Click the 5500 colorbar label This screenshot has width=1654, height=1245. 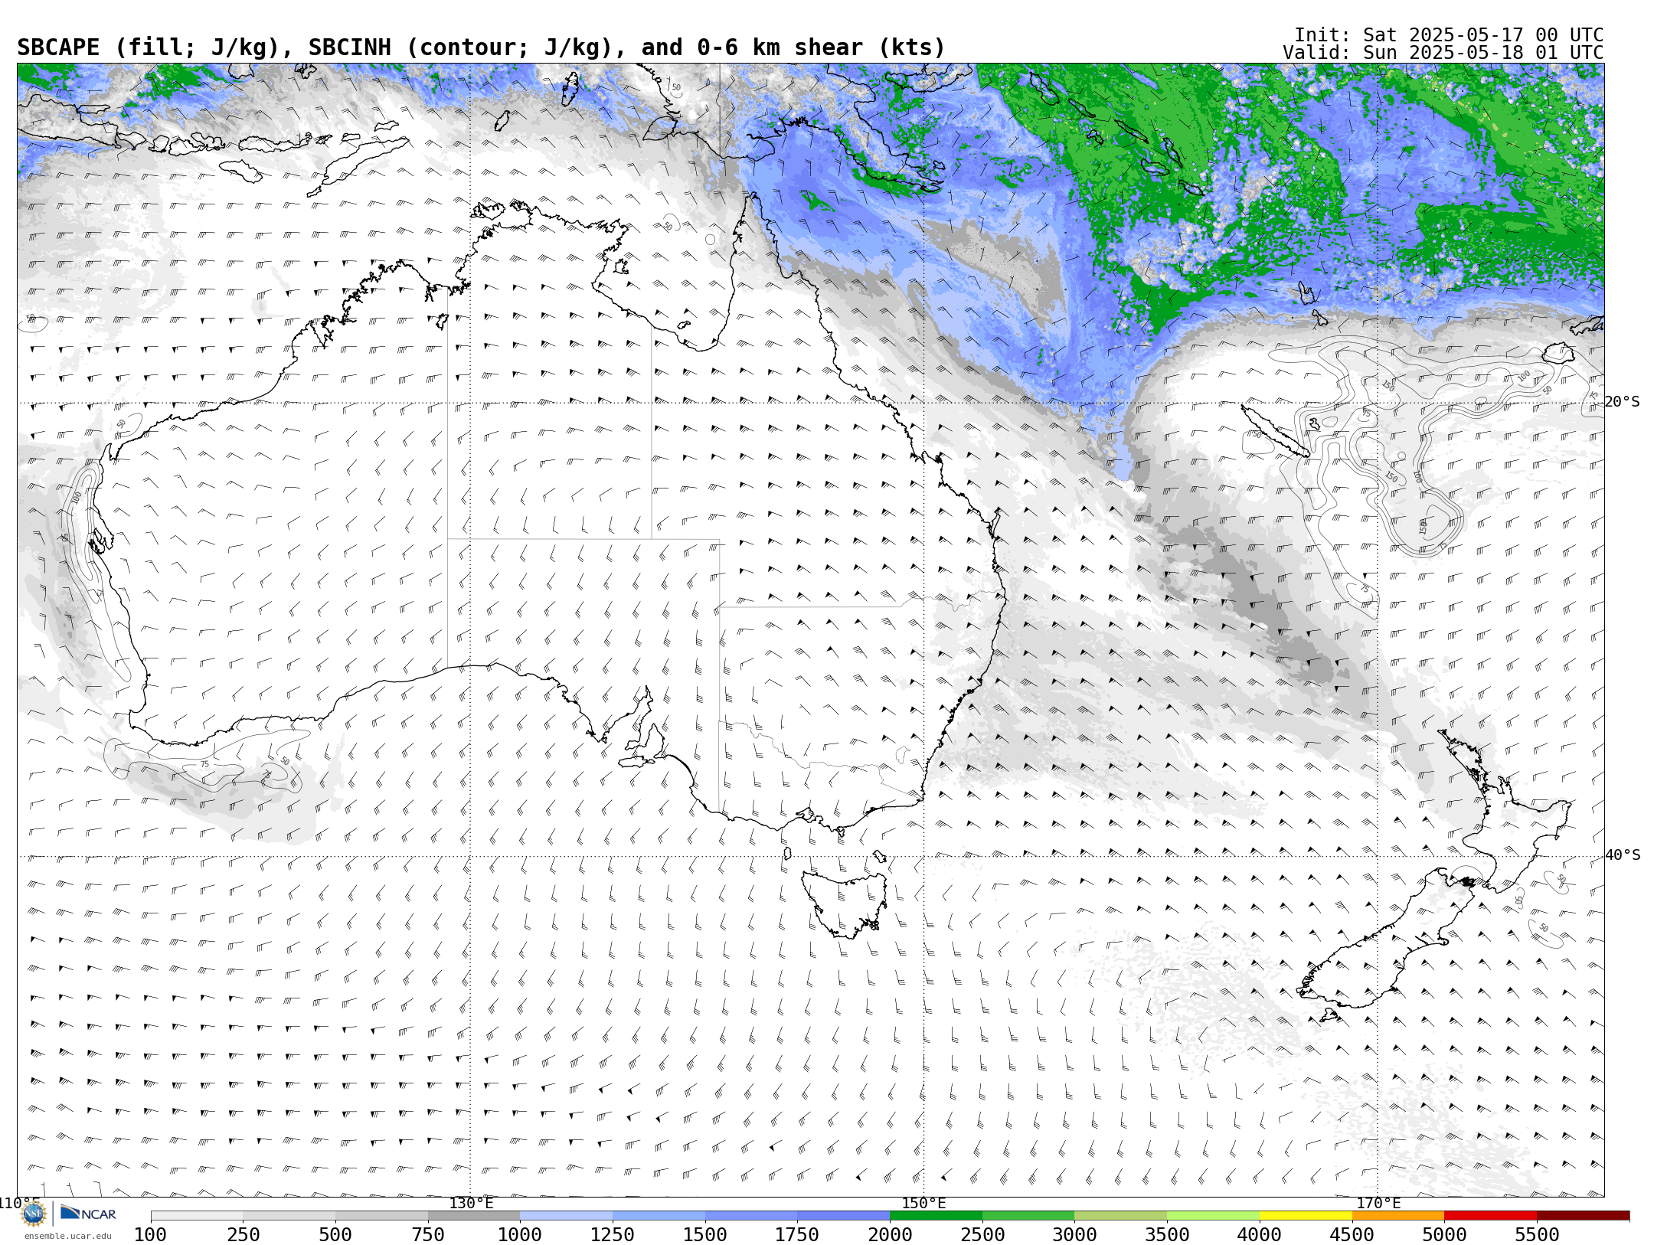[x=1537, y=1234]
